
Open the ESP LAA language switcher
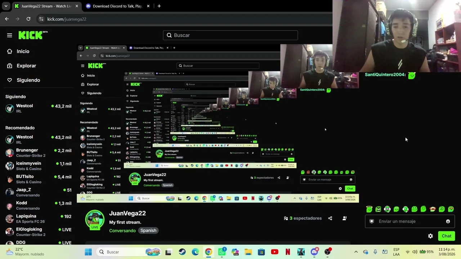click(x=396, y=252)
